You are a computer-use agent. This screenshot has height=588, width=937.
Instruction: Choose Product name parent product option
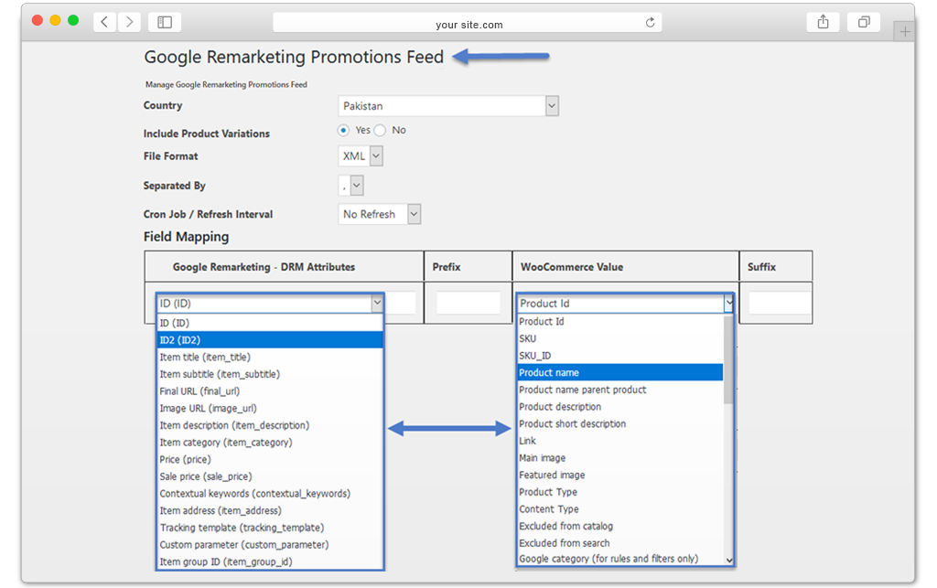click(620, 390)
